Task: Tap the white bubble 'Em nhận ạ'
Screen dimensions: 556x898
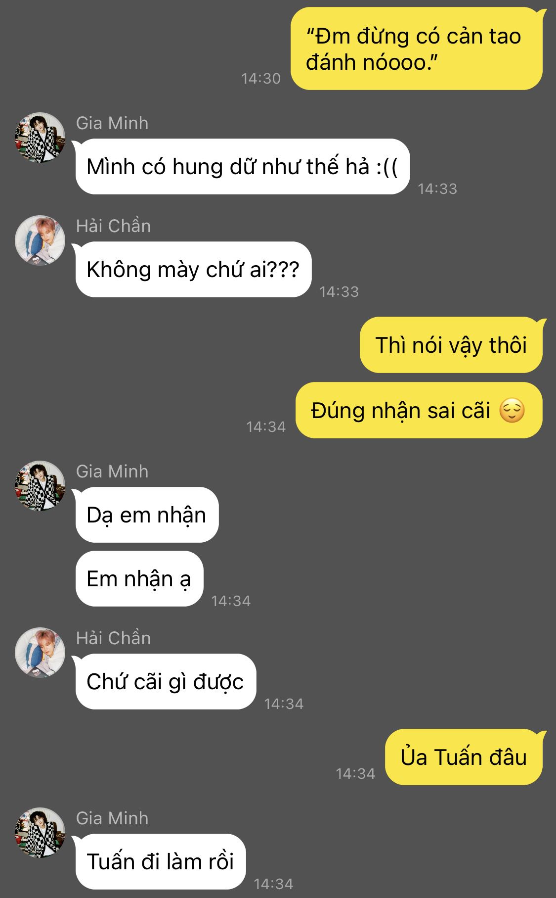Action: coord(139,579)
